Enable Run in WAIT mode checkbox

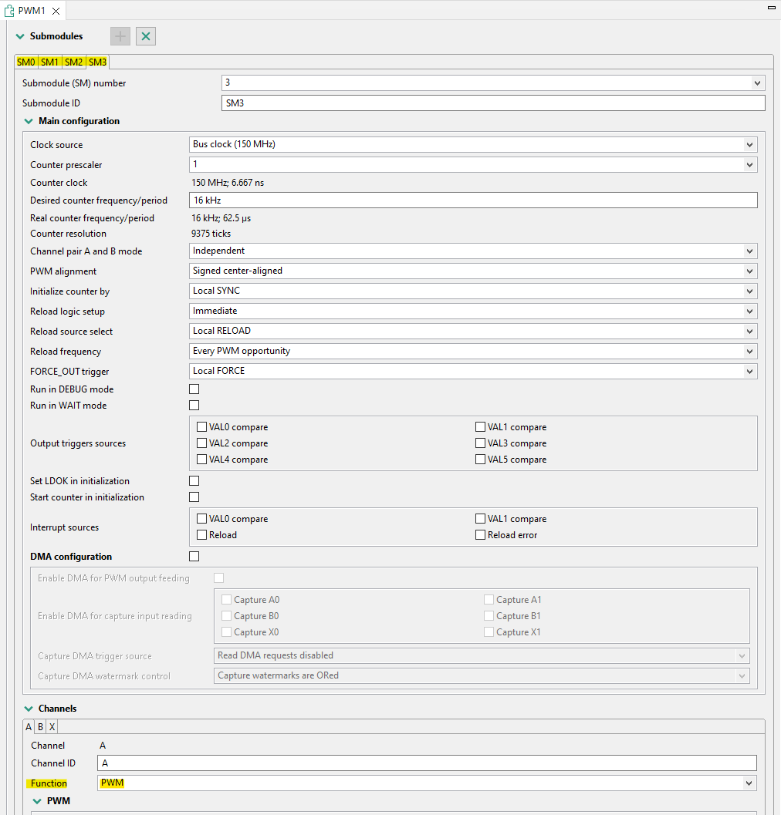pos(194,406)
